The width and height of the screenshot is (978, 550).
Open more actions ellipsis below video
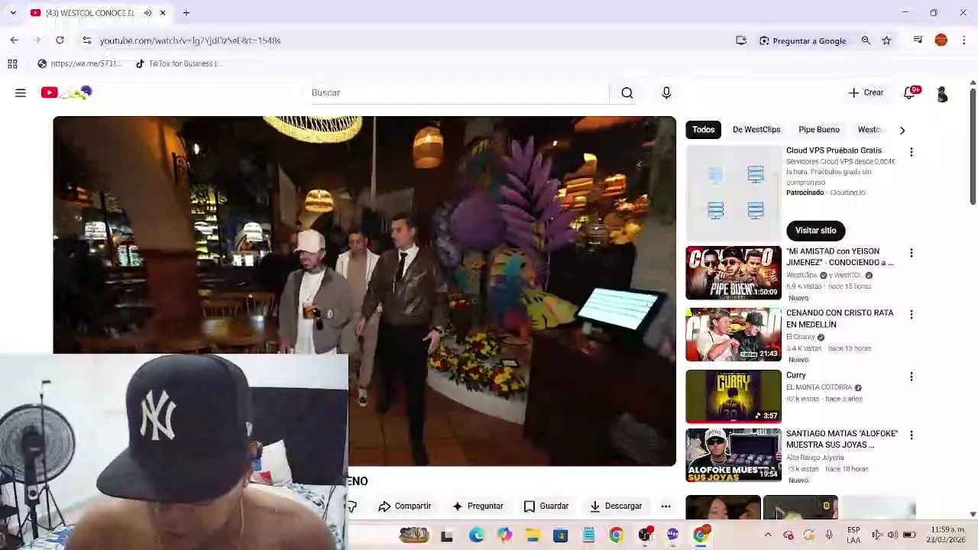tap(665, 506)
